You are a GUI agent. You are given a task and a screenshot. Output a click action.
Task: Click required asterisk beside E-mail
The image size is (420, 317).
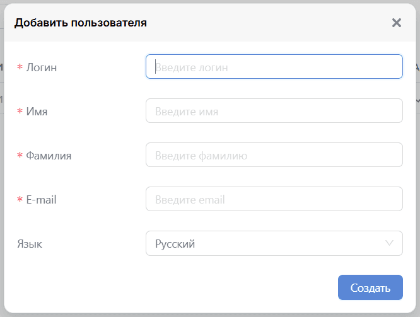click(x=20, y=199)
